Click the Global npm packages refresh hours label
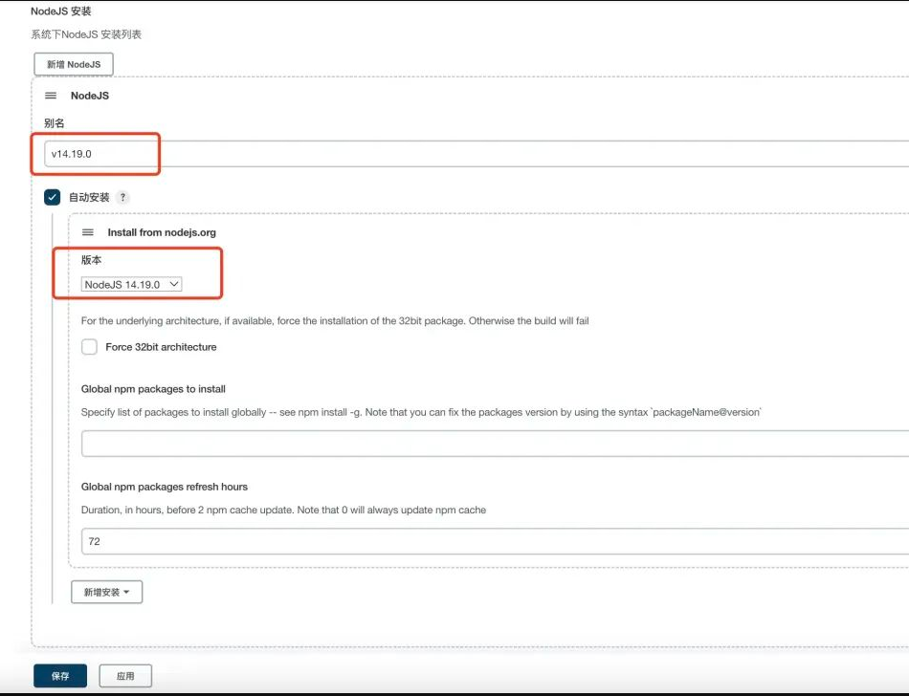The width and height of the screenshot is (909, 696). 164,487
